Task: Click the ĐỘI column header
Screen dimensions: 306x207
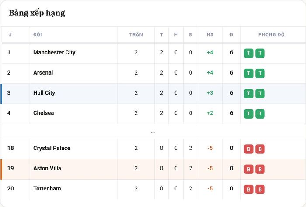Action: (x=38, y=34)
